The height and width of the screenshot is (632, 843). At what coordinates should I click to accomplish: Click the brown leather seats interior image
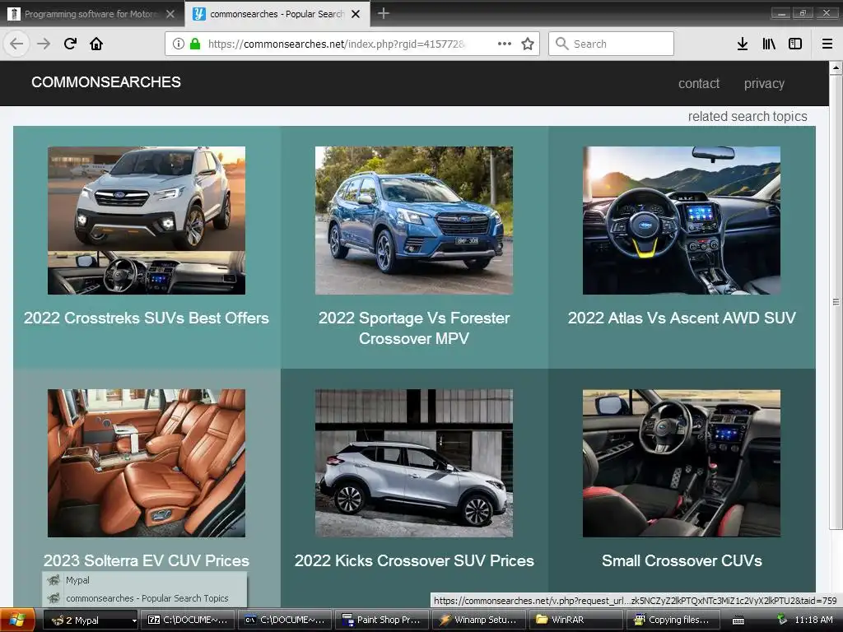click(x=147, y=463)
